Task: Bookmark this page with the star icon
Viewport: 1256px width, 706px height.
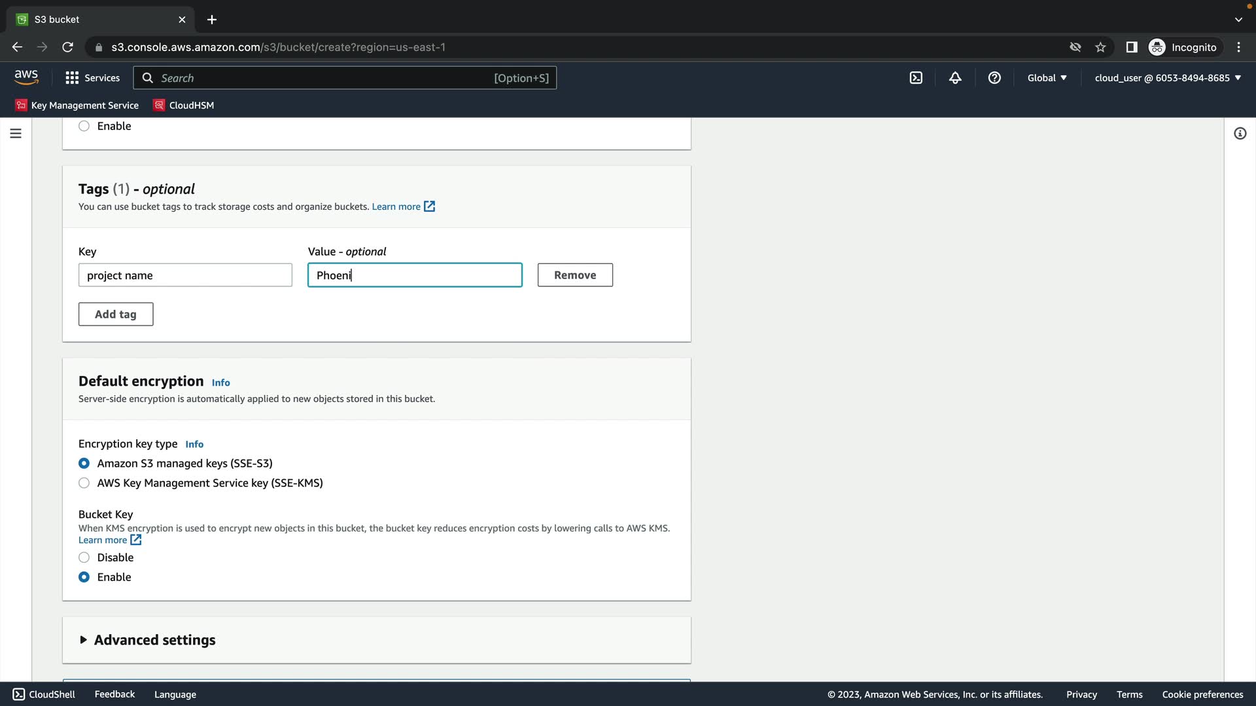Action: (1100, 47)
